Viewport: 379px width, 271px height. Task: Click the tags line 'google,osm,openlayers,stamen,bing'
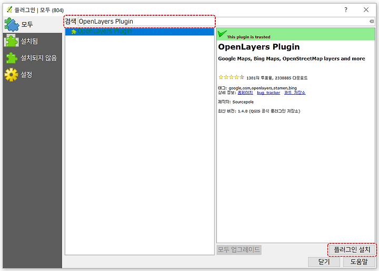pyautogui.click(x=257, y=88)
